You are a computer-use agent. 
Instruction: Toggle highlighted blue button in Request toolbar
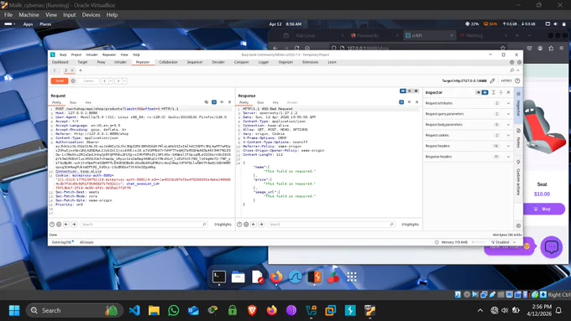point(214,102)
